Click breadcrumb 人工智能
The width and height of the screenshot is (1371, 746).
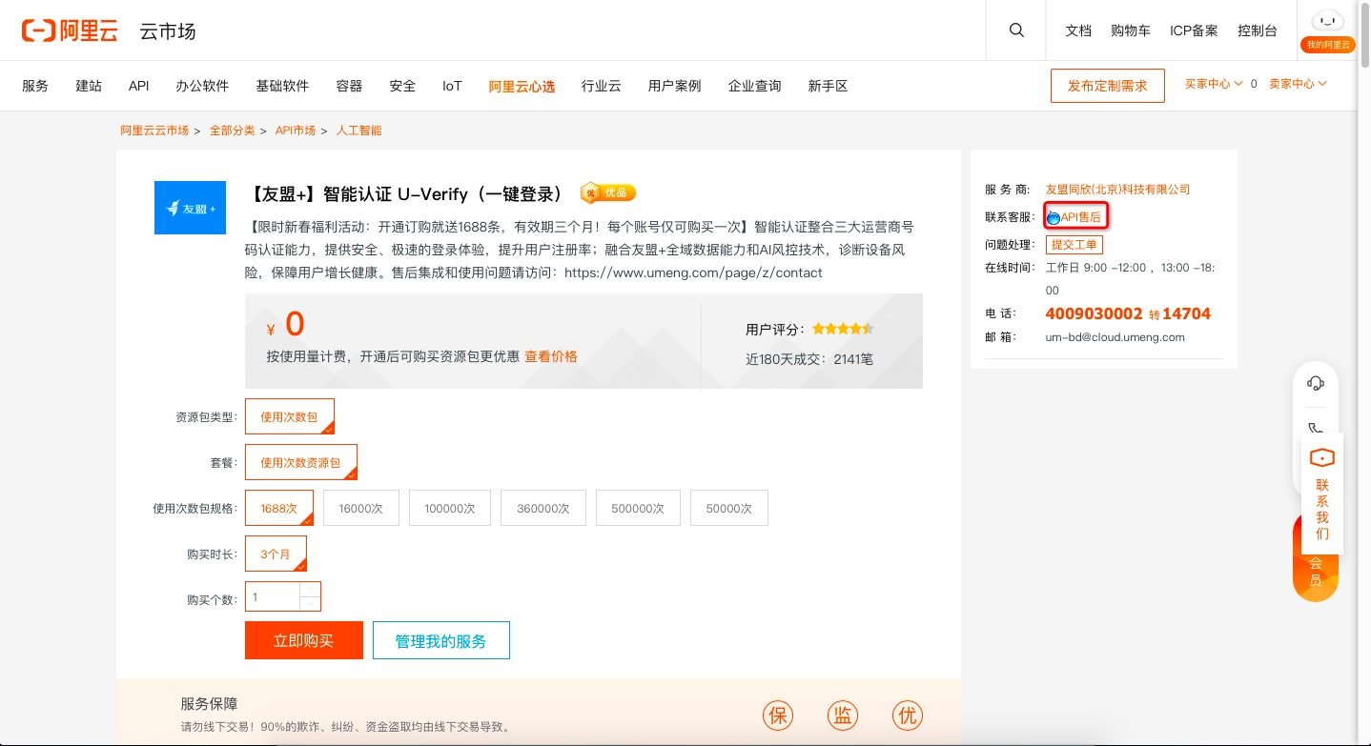[359, 131]
